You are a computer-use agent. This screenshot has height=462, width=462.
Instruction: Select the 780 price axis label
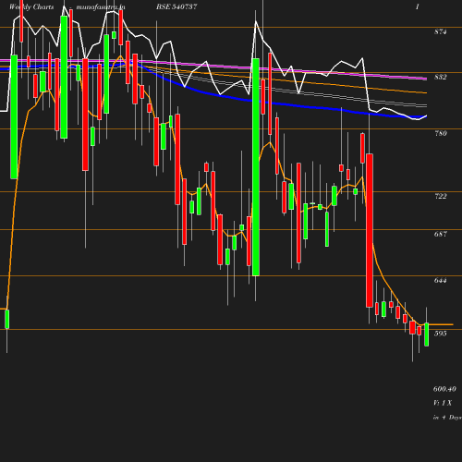pyautogui.click(x=440, y=133)
